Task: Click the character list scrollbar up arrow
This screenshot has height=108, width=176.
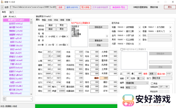Action: (x=31, y=20)
